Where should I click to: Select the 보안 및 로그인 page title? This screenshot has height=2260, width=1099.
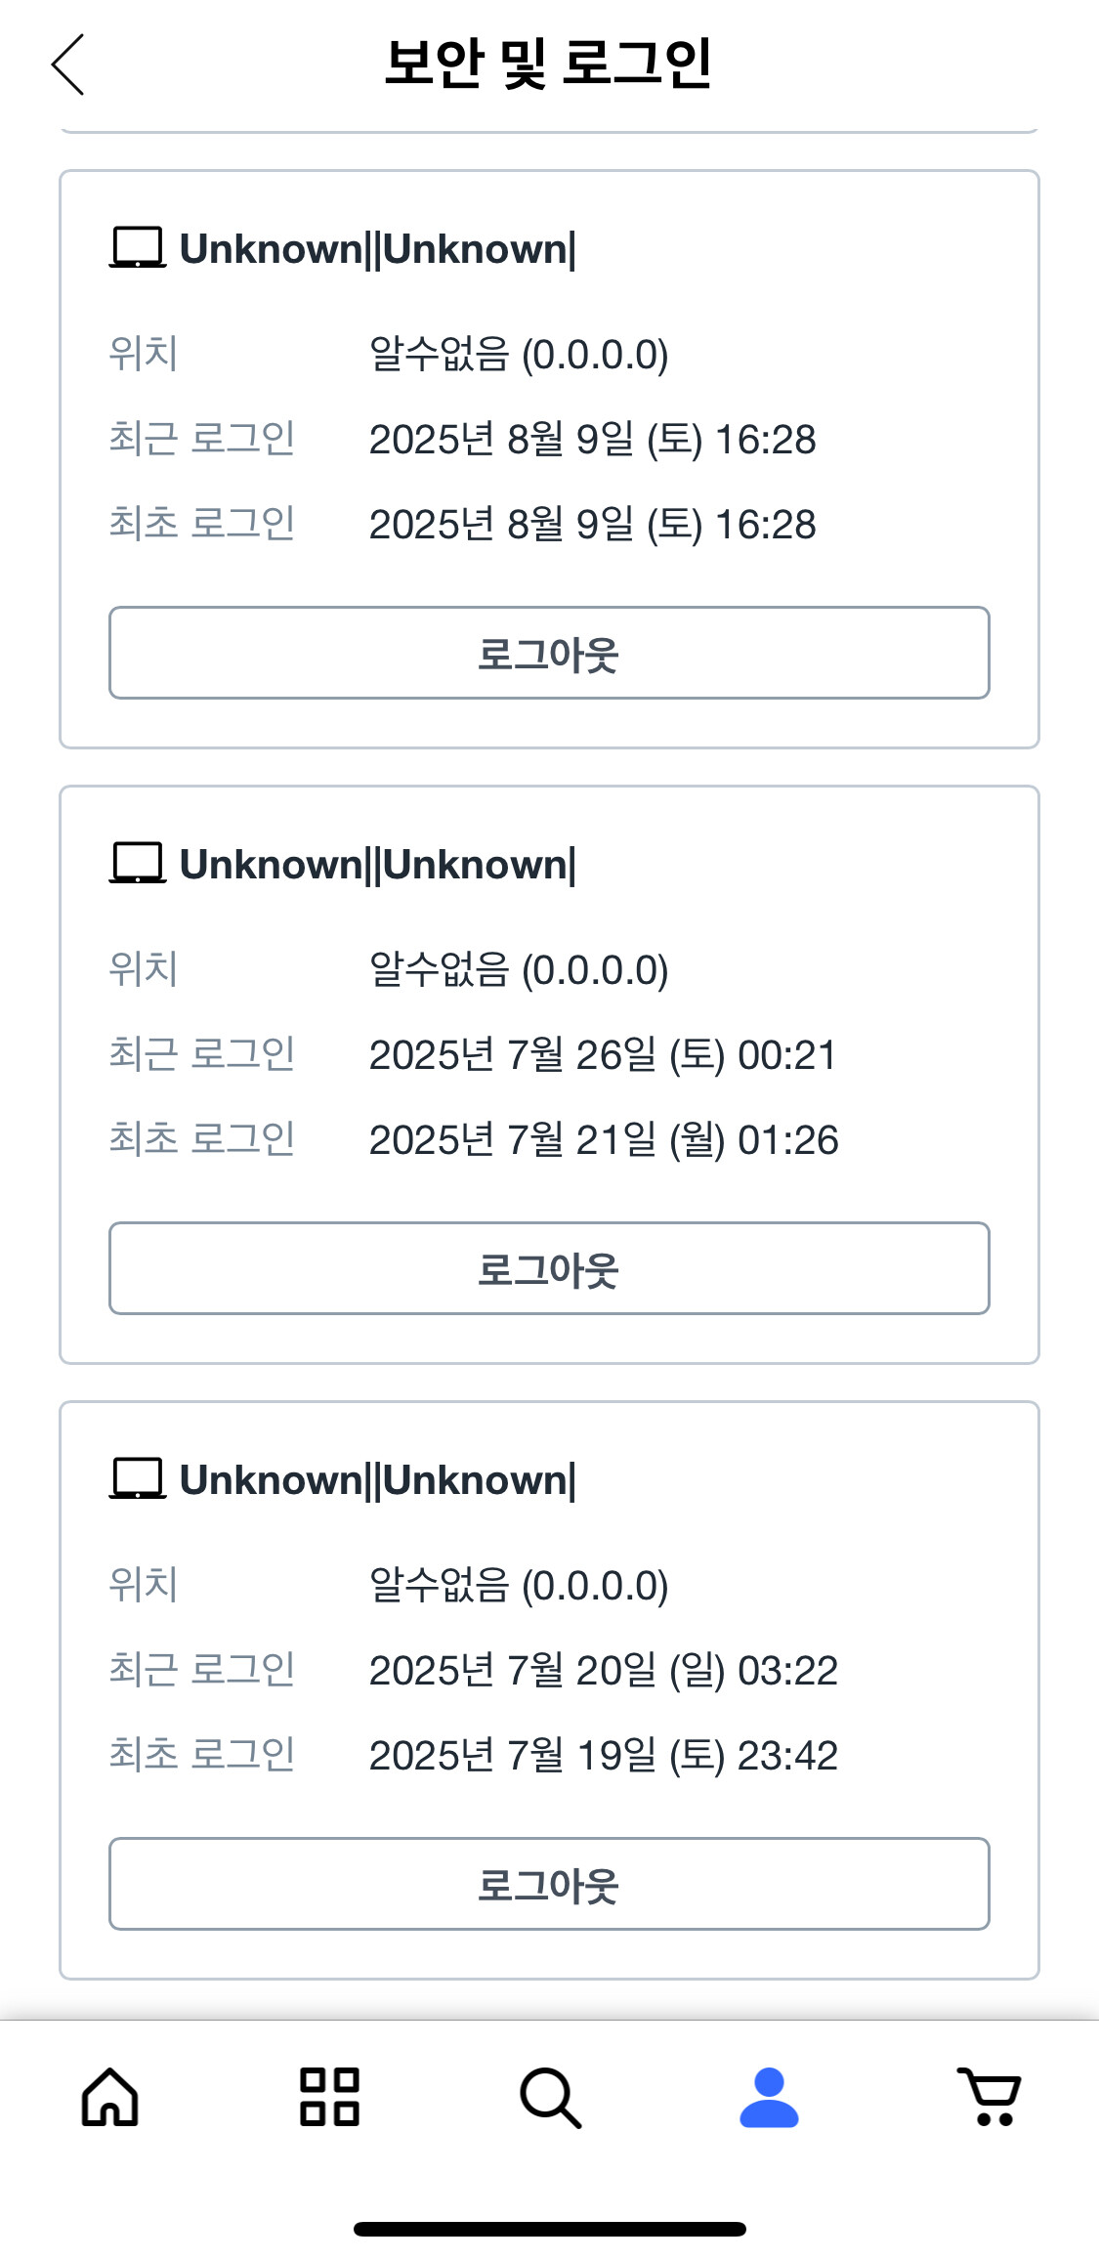(x=549, y=64)
